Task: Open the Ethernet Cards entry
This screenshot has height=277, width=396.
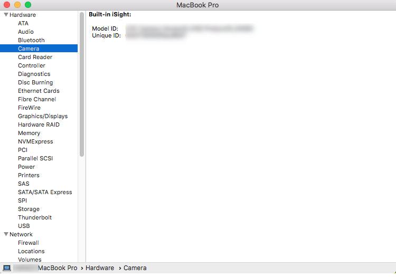Action: tap(39, 91)
